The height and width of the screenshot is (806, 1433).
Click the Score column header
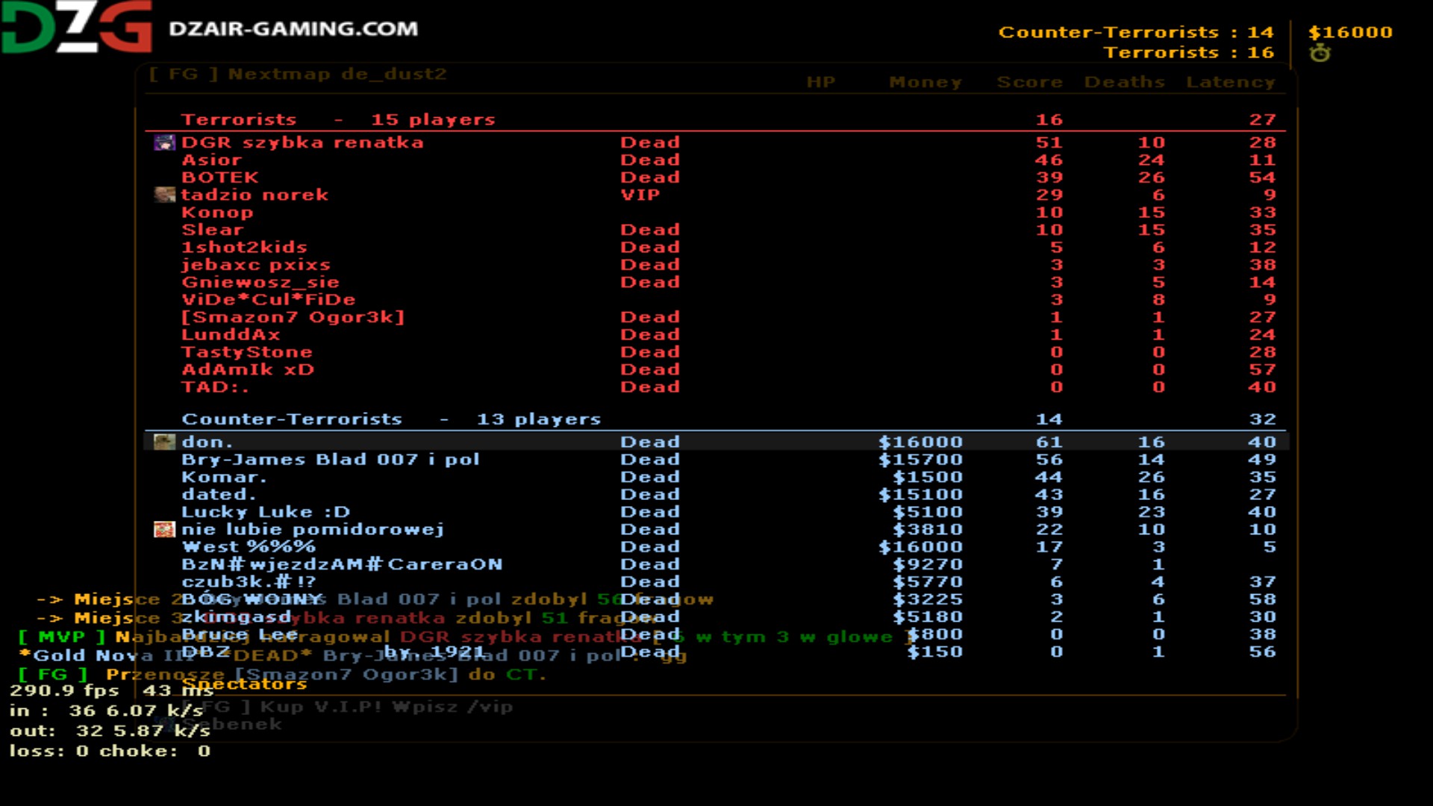pyautogui.click(x=1029, y=82)
